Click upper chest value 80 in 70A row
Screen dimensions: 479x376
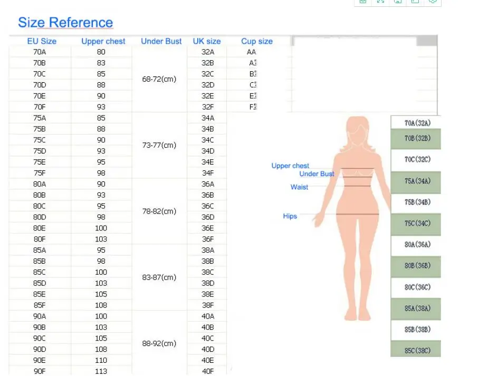tap(101, 52)
